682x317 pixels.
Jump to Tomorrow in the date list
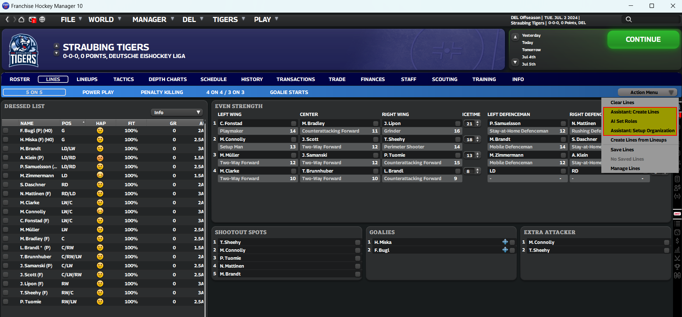[531, 50]
